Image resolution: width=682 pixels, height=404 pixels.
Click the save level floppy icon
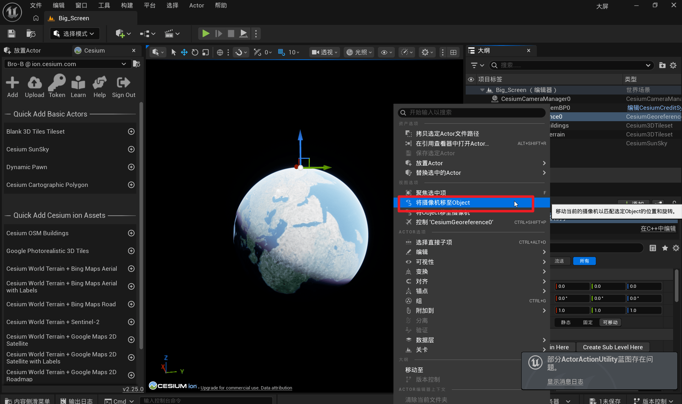pos(11,34)
